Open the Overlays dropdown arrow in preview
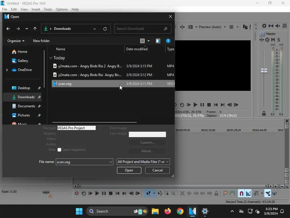 [x=237, y=27]
